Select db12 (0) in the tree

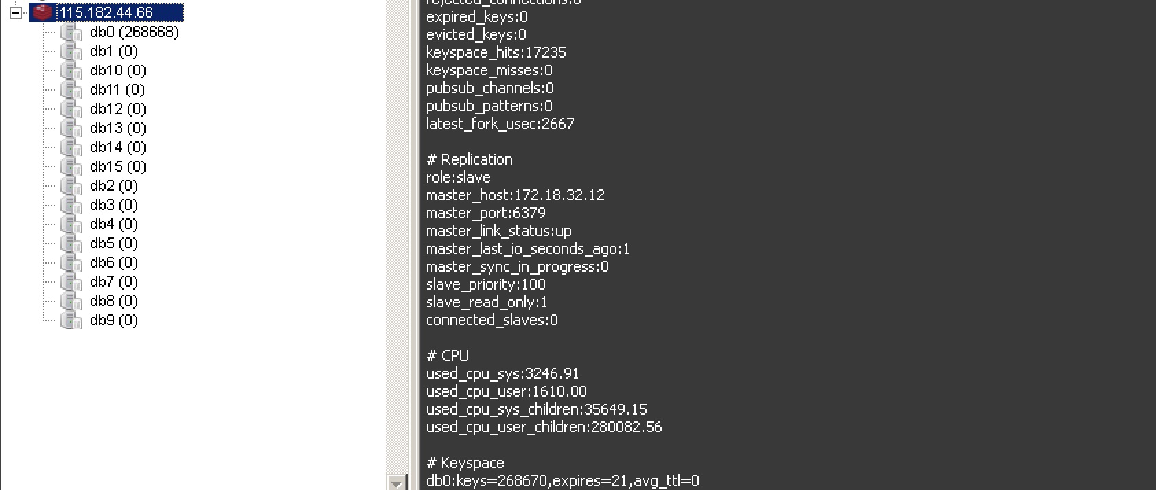click(x=118, y=109)
